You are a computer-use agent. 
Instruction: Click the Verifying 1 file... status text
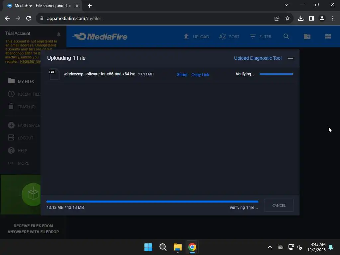[x=244, y=207]
